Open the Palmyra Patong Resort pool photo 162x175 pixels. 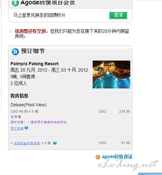[x=111, y=74]
